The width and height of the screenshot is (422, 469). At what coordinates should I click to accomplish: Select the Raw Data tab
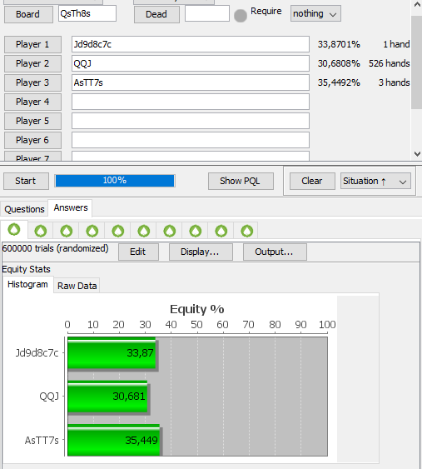pos(77,286)
